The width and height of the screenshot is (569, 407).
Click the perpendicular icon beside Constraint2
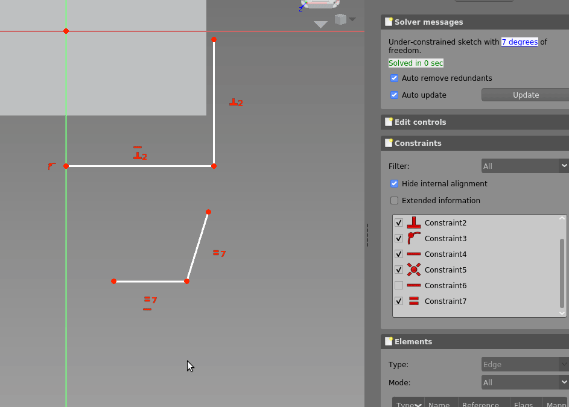413,222
